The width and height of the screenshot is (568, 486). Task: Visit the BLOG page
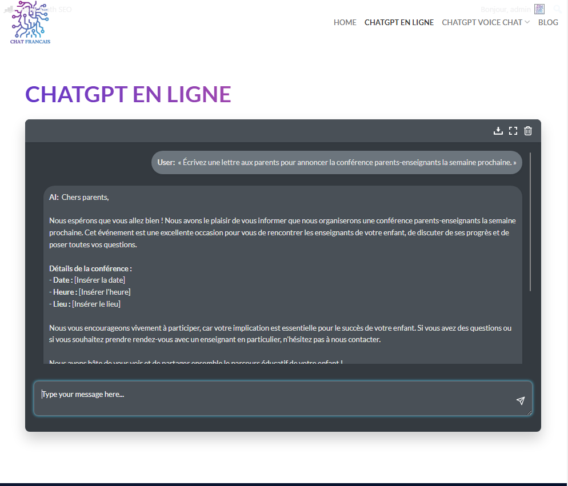tap(548, 22)
